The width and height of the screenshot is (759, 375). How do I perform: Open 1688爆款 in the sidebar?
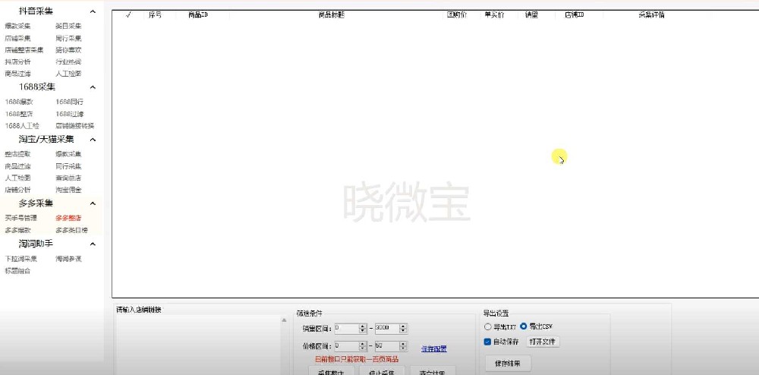(x=20, y=102)
